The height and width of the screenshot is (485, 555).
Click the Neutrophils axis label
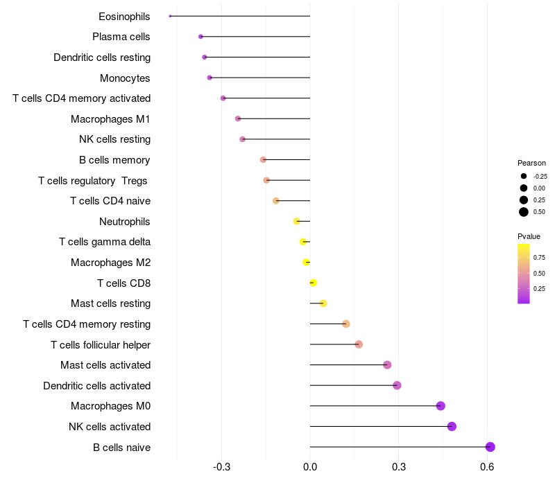[x=125, y=222]
